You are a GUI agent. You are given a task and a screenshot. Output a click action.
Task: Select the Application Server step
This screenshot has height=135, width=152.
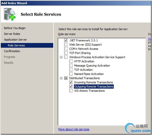15,40
